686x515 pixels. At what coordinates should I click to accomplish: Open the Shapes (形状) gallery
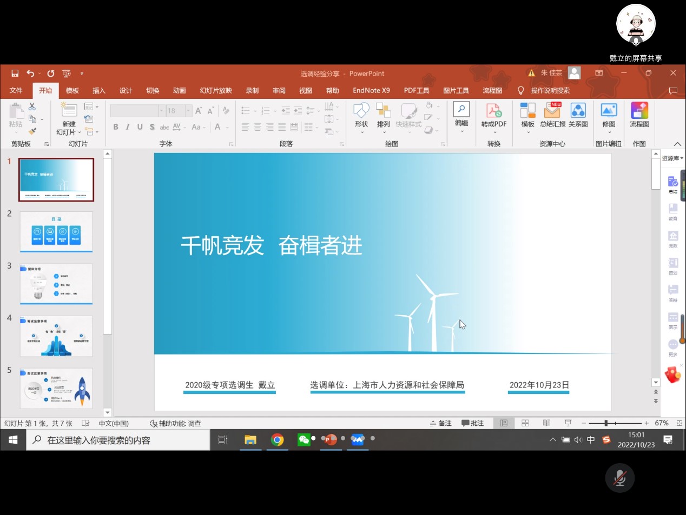(361, 115)
